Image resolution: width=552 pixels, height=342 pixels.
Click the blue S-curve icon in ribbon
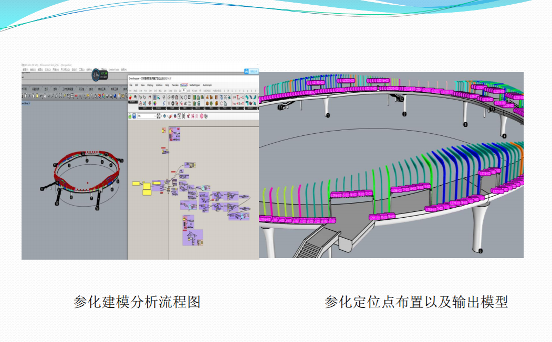click(164, 103)
